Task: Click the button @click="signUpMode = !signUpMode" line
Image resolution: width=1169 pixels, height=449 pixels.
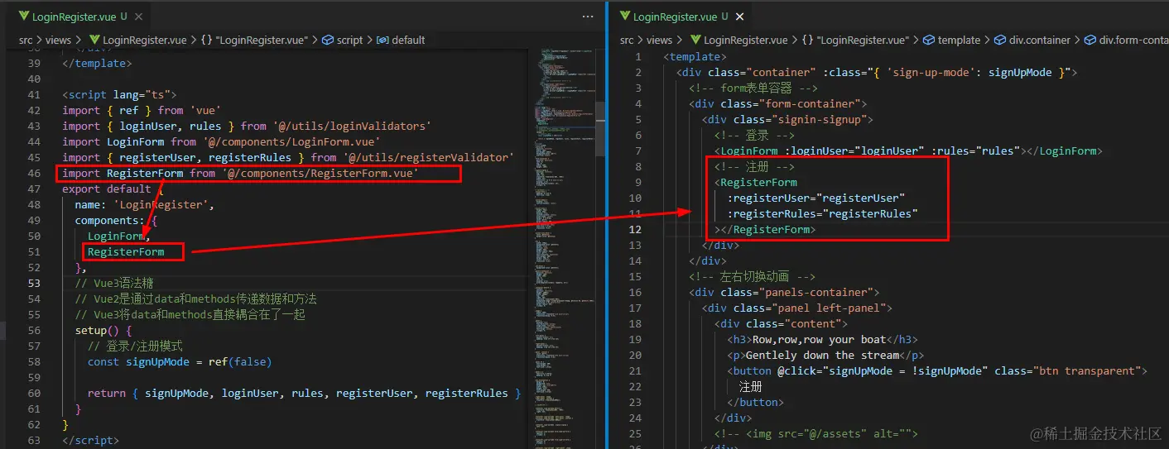Action: [937, 371]
